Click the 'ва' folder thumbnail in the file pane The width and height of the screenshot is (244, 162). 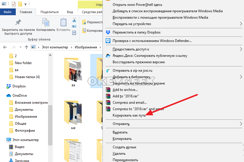73,70
